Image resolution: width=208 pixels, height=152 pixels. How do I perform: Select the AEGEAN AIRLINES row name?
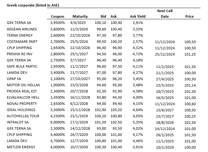[x=22, y=29]
